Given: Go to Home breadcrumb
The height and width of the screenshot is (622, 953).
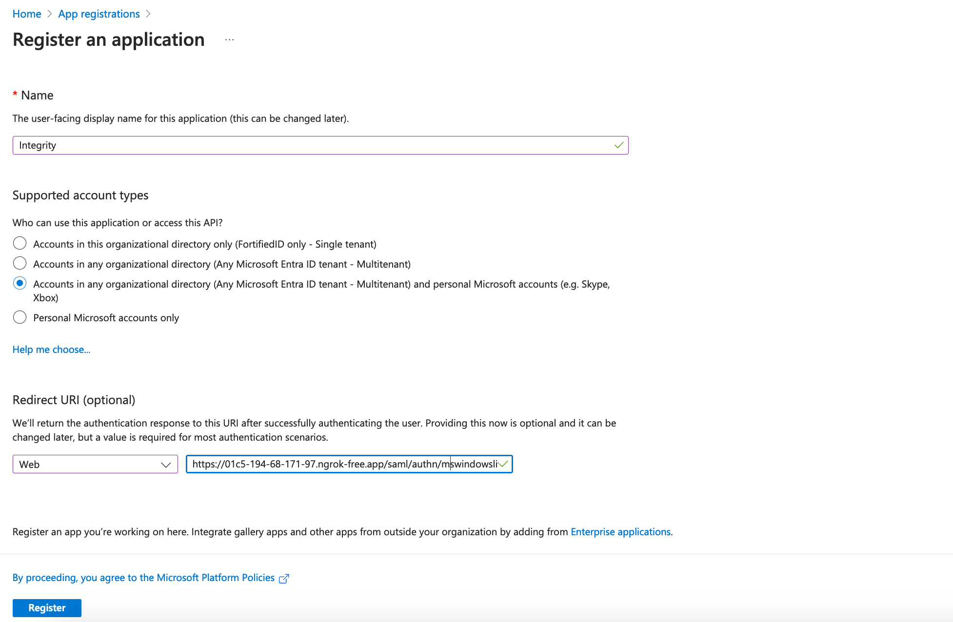Looking at the screenshot, I should point(27,14).
